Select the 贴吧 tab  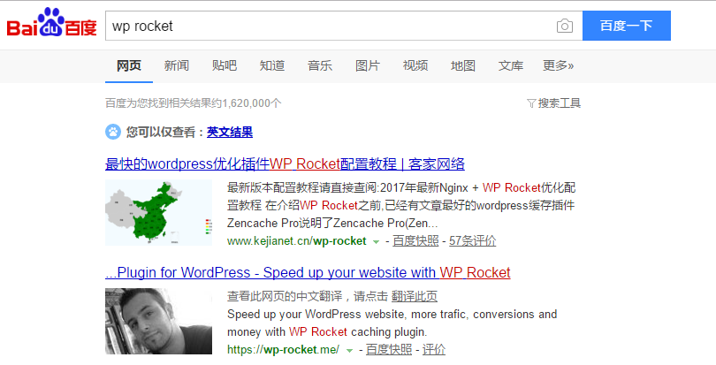[224, 65]
